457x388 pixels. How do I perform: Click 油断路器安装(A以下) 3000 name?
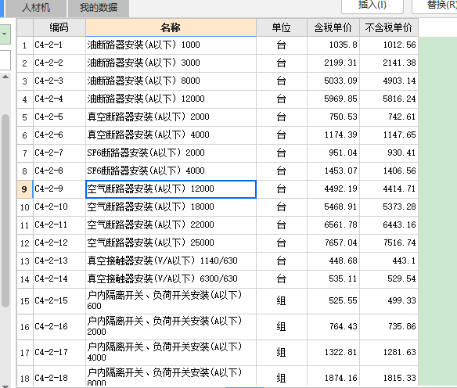point(171,63)
